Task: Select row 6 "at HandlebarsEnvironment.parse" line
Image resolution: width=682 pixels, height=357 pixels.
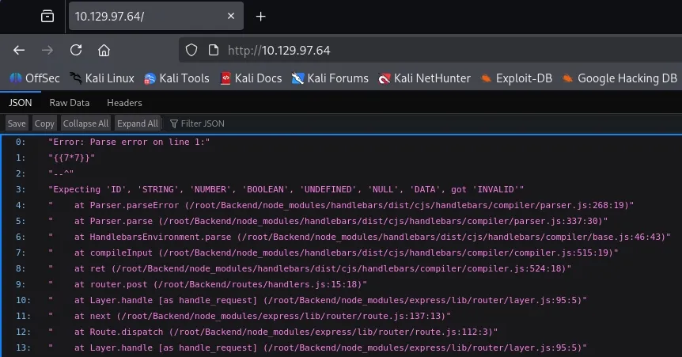Action: pos(360,237)
